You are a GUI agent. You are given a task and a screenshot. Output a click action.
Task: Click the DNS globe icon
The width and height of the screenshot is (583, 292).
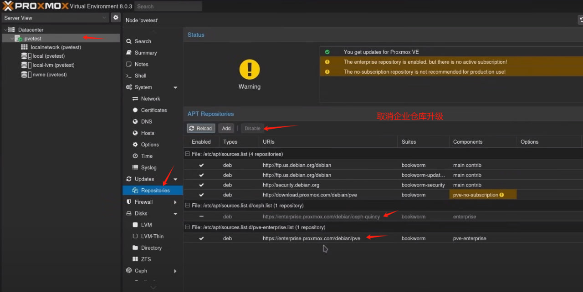tap(135, 122)
